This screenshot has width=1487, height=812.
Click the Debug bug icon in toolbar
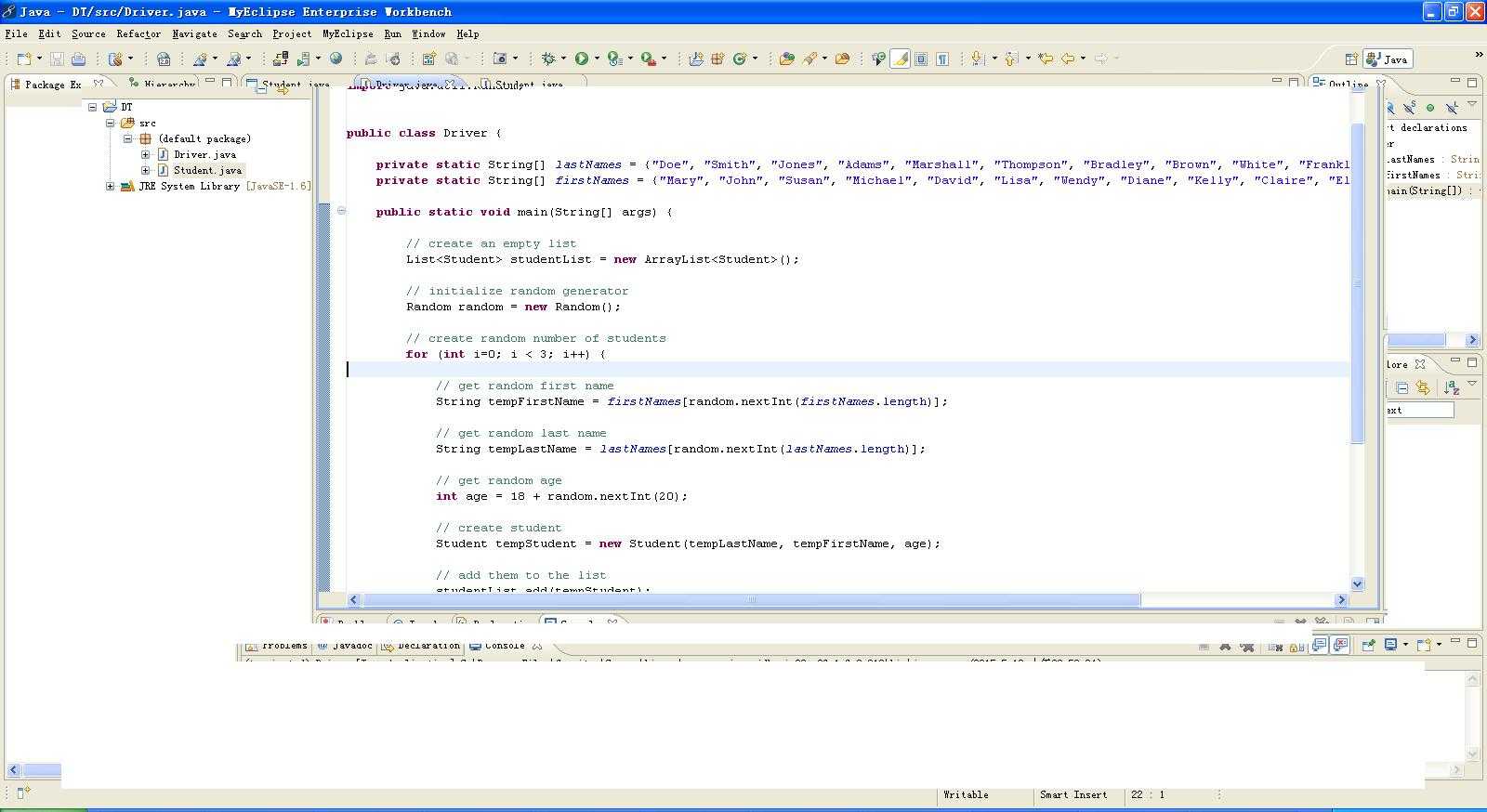548,59
